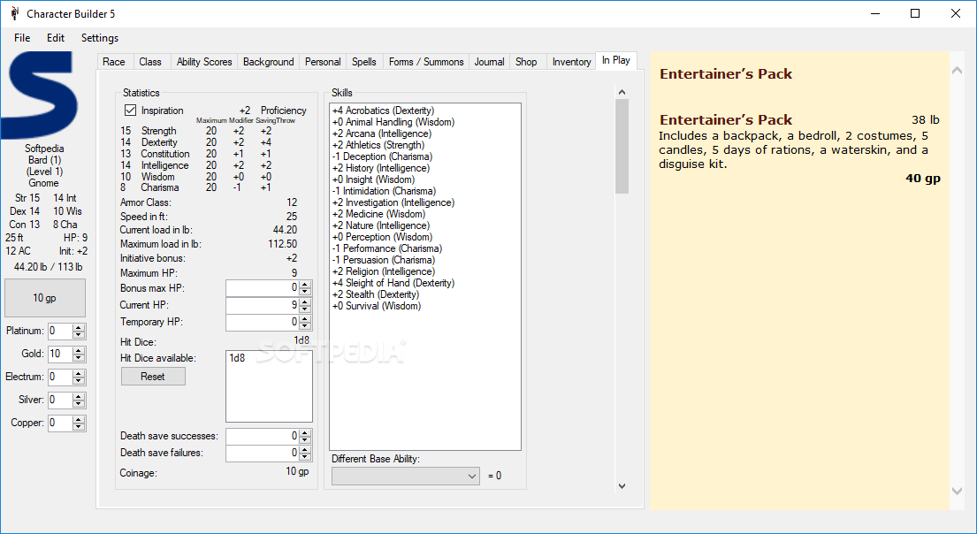
Task: Click the Copper spinner arrows
Action: 79,423
